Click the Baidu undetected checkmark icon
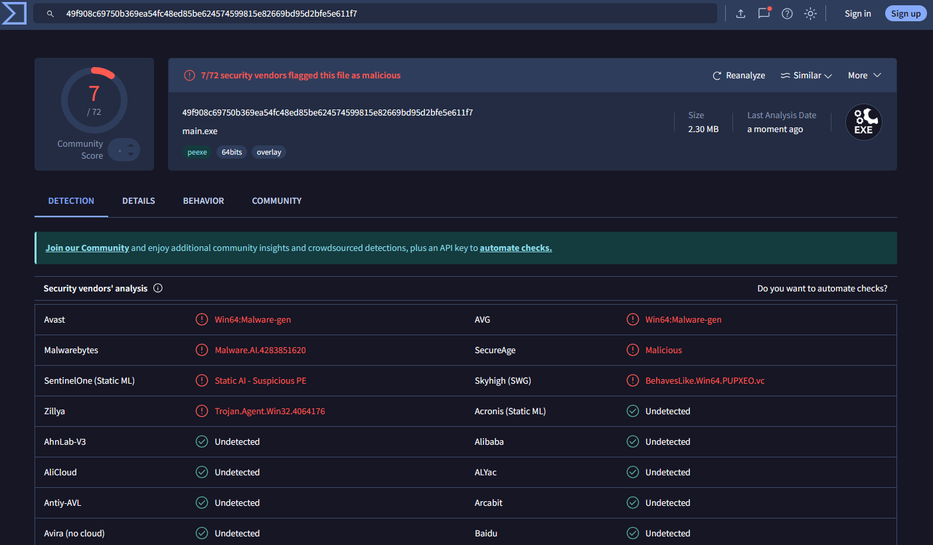 click(x=633, y=533)
